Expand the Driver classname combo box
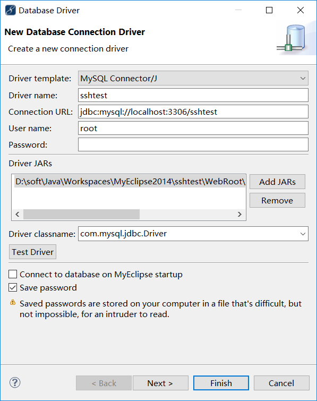This screenshot has width=317, height=401. tap(303, 234)
